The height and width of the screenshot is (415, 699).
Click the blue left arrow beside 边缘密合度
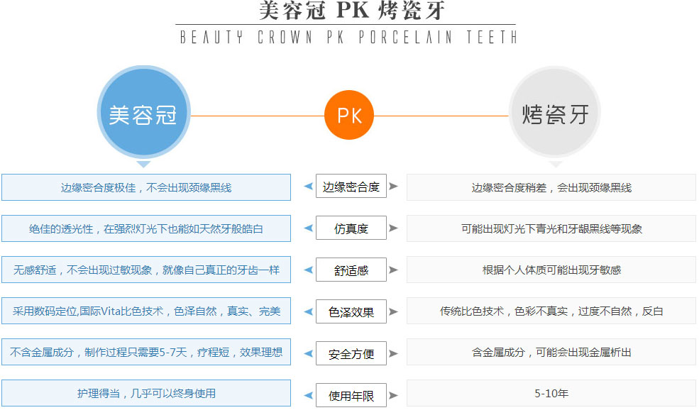307,187
